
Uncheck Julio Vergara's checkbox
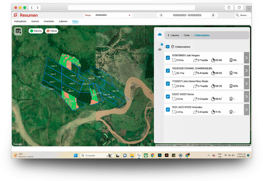pyautogui.click(x=168, y=58)
